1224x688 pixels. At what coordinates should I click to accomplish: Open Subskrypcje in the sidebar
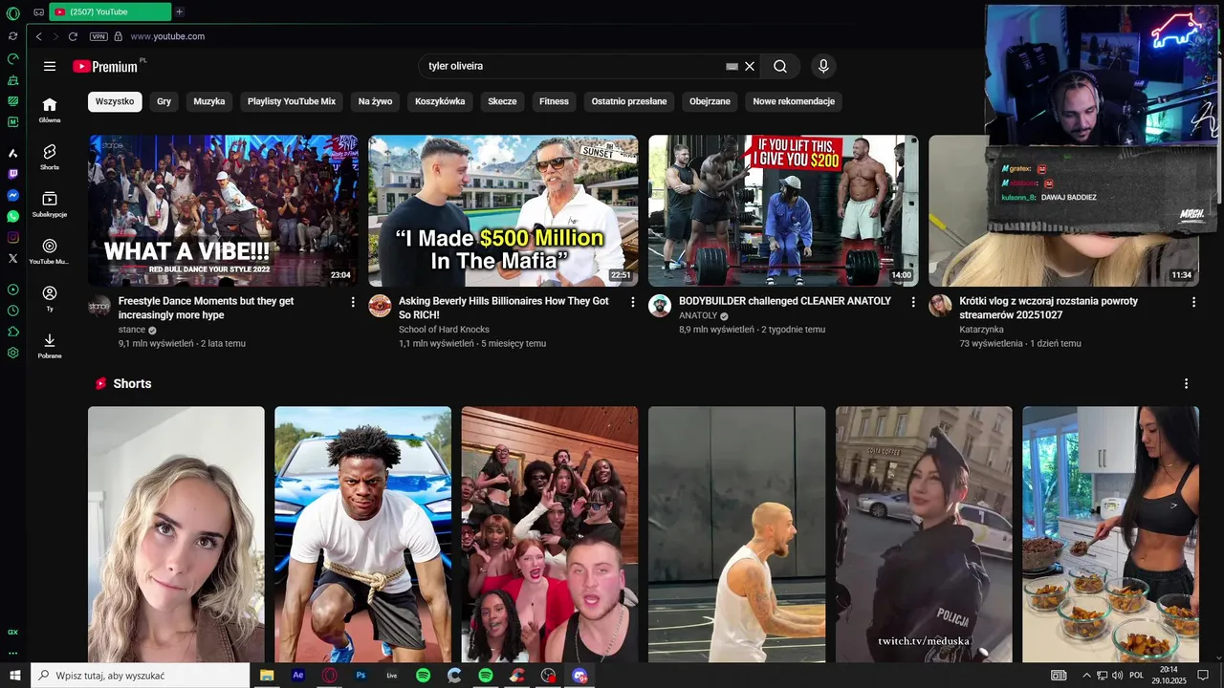coord(50,204)
